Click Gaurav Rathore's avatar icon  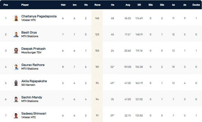[x=16, y=67]
